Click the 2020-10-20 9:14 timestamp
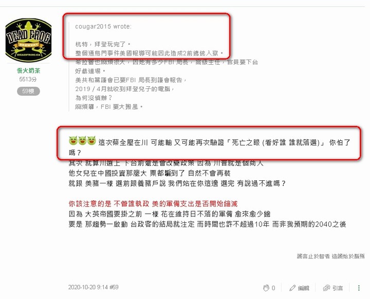Screen dimensions: 370x299 [x=88, y=287]
